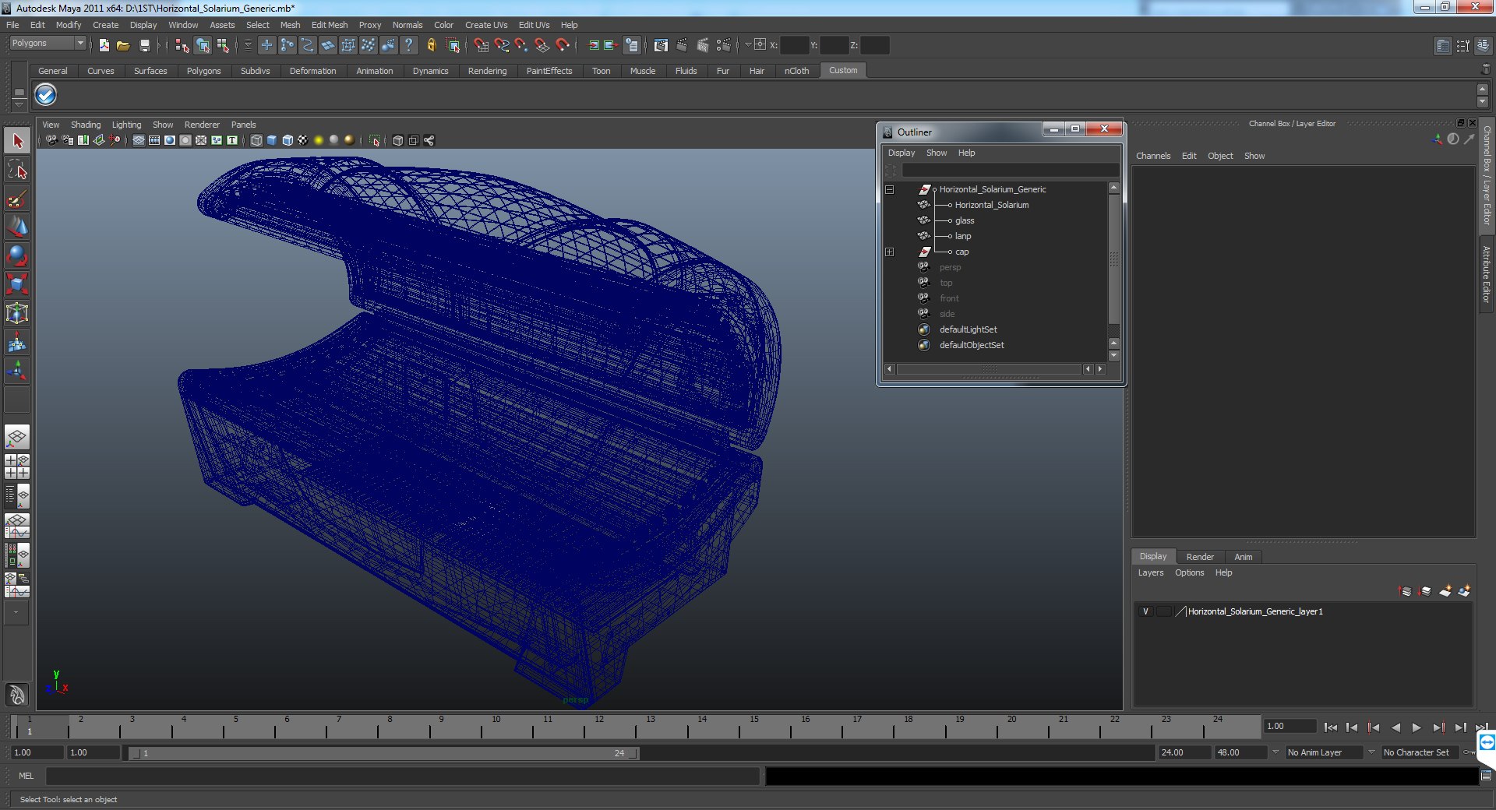Open the No Anim Layer dropdown
This screenshot has width=1496, height=810.
click(1323, 752)
